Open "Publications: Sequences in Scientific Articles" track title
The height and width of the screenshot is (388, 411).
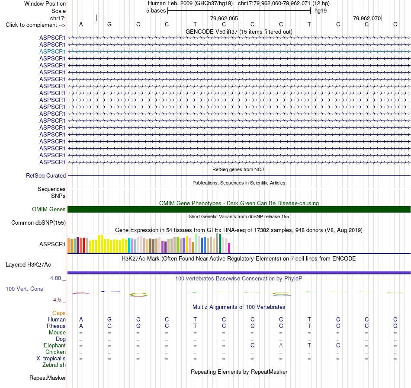coord(239,183)
